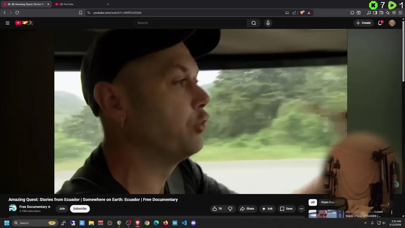Click the Ask button below the video

[267, 209]
